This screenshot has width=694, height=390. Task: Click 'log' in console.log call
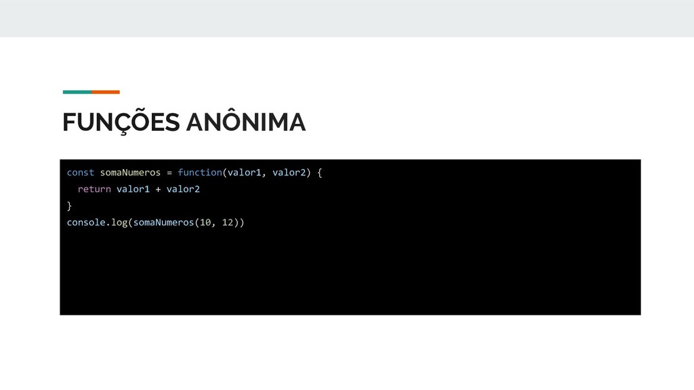tap(119, 222)
